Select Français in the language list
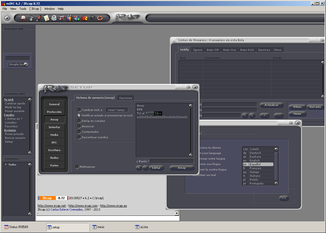326x233 pixels. [x=258, y=168]
